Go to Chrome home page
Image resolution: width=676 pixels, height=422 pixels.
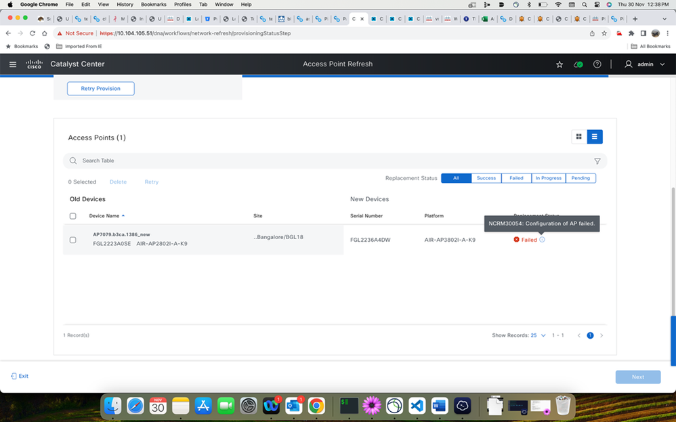[x=45, y=33]
